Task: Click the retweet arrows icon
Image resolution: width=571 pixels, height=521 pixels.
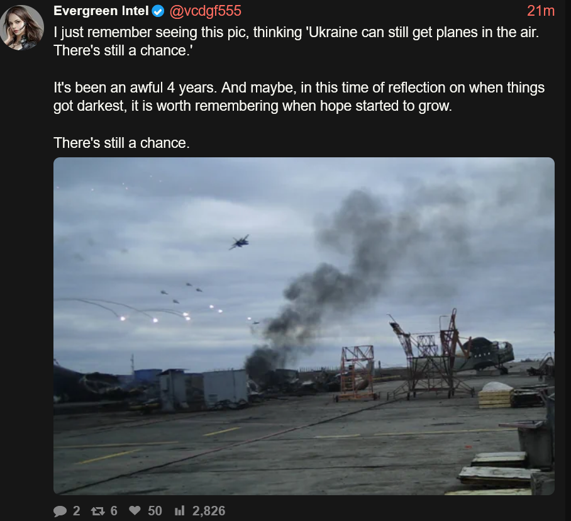Action: [97, 511]
